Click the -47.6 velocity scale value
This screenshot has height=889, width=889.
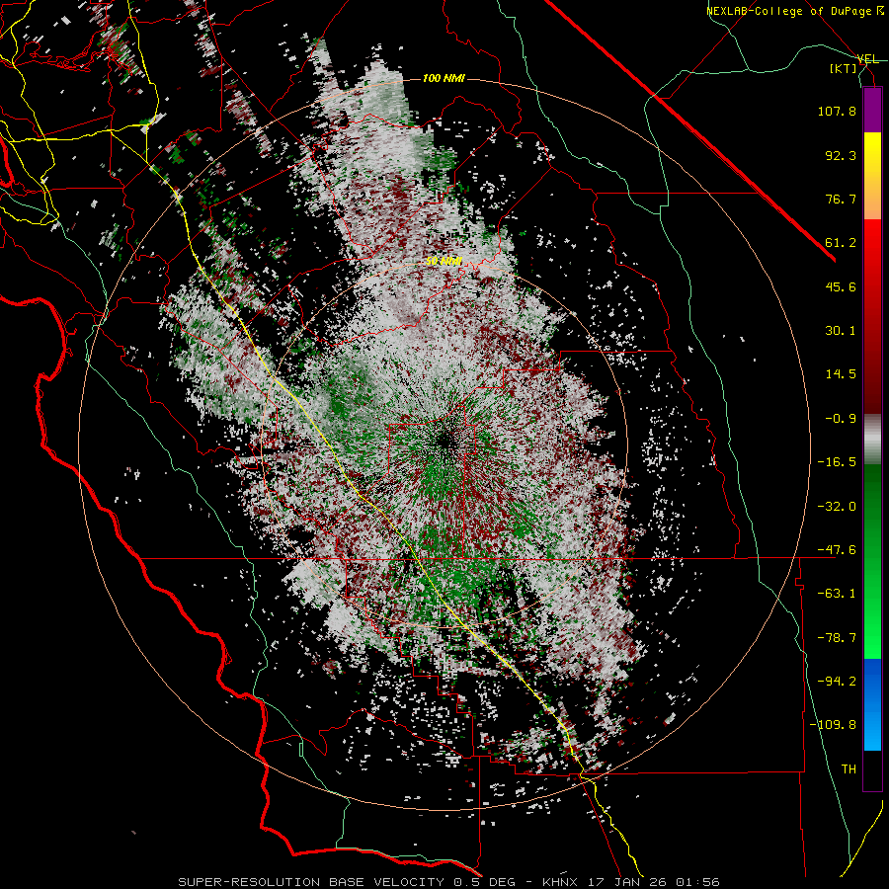(x=837, y=550)
